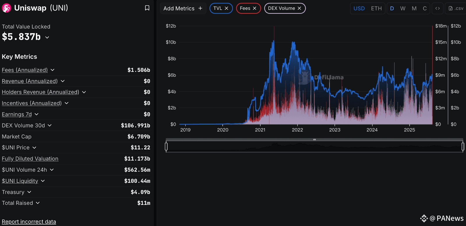Remove the TVL metric chip
The width and height of the screenshot is (466, 226).
click(x=226, y=8)
